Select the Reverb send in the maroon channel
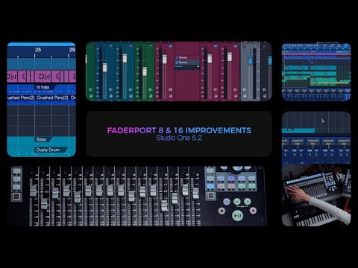The width and height of the screenshot is (358, 268). coord(187,63)
